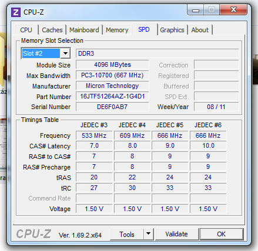Switch to the CPU tab

click(26, 30)
